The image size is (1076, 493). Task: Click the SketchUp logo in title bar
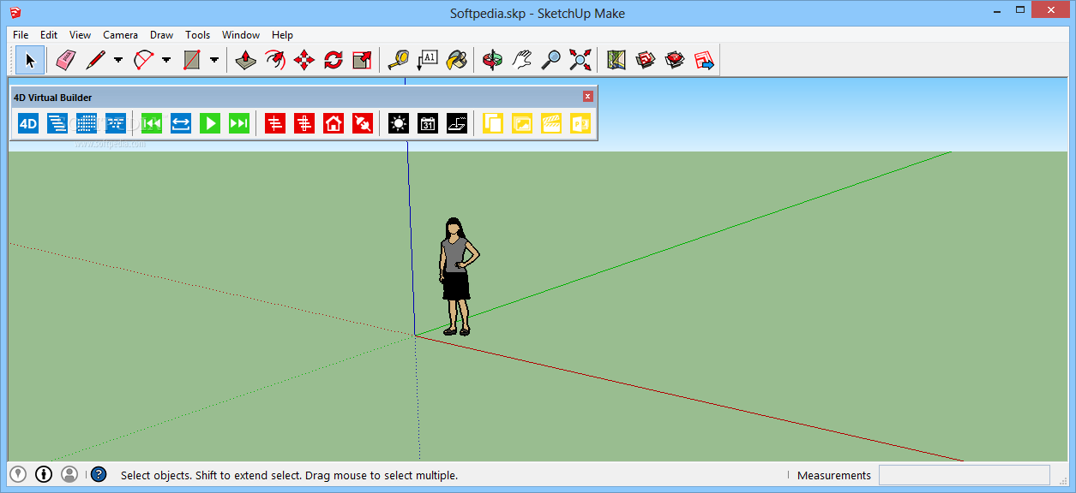(15, 13)
